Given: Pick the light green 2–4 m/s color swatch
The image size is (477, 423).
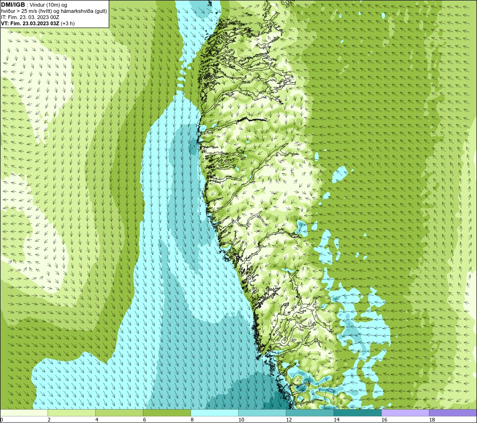Looking at the screenshot, I should [72, 413].
